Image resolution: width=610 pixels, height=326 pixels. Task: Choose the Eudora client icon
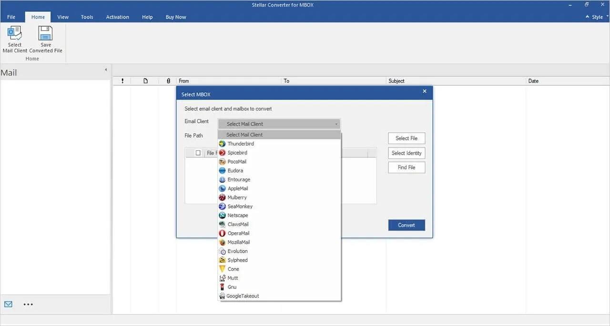pyautogui.click(x=222, y=170)
